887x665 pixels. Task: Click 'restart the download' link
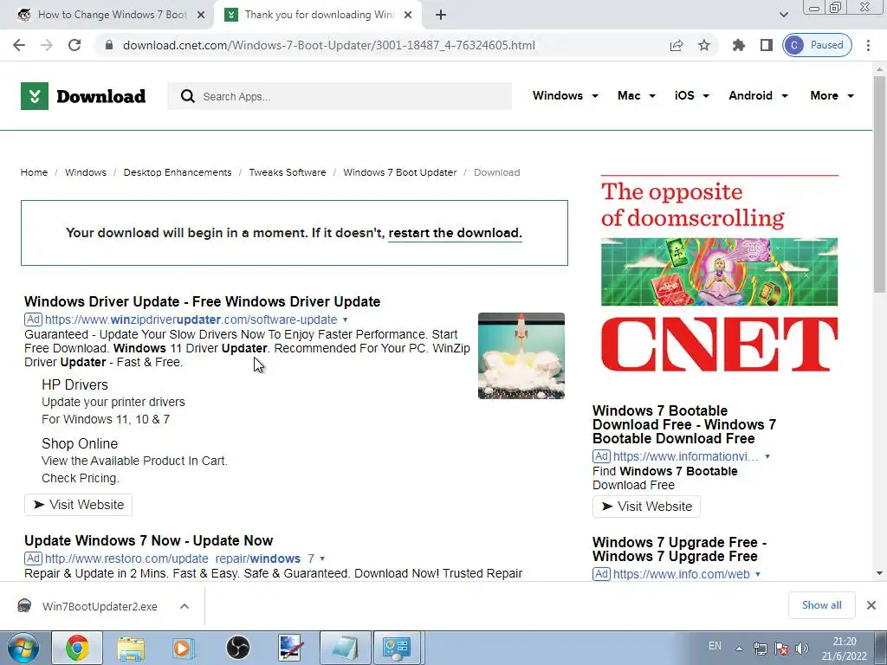(455, 233)
